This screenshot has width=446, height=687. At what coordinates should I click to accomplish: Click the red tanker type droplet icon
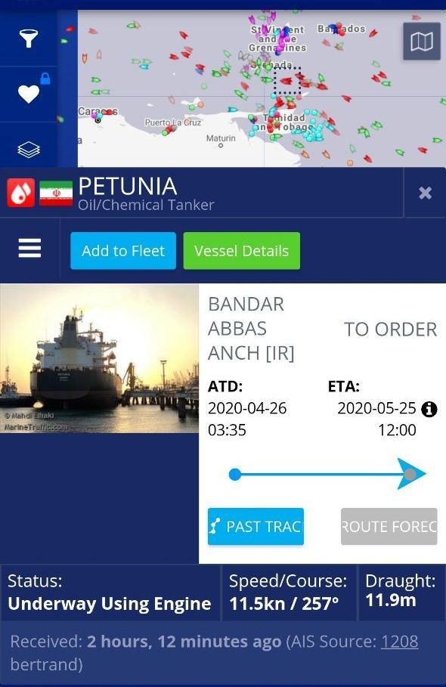coord(20,192)
